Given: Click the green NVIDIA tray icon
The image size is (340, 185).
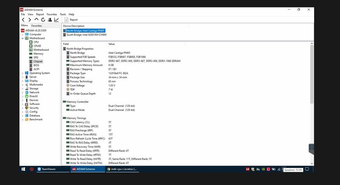Looking at the screenshot, I should 263,169.
